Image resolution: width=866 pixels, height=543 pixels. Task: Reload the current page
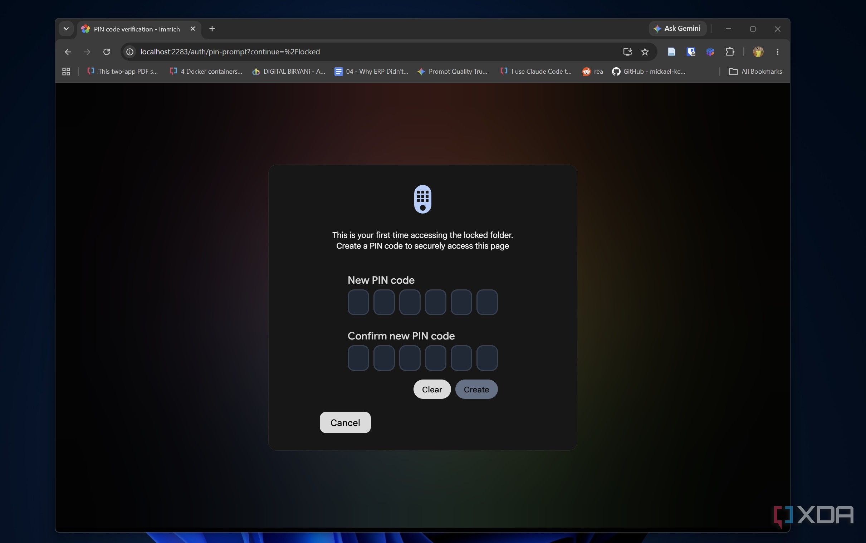[107, 52]
